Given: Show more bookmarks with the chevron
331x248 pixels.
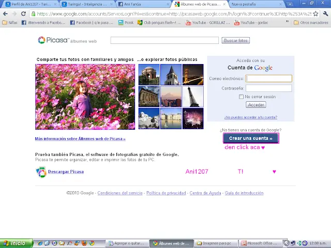Looking at the screenshot, I should (287, 21).
